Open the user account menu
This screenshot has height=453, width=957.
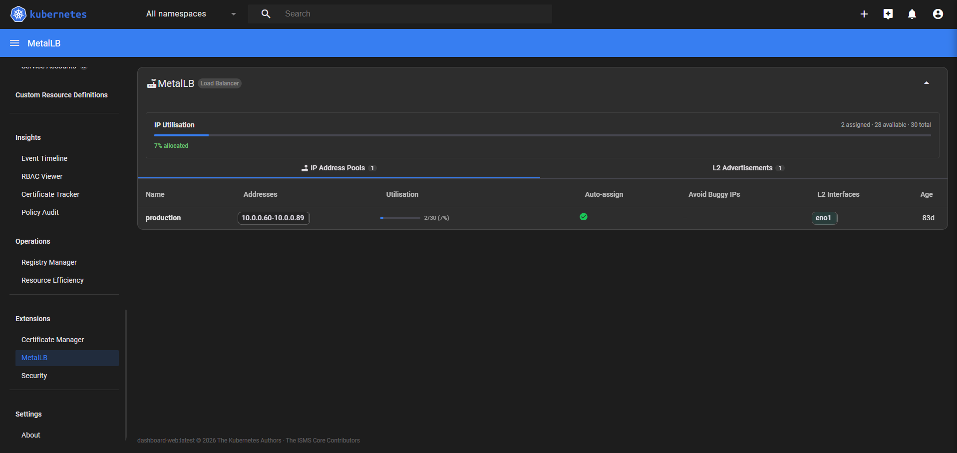click(x=938, y=14)
